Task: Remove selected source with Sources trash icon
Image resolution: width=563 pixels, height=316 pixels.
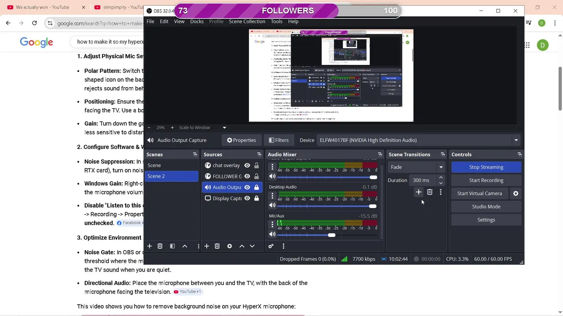Action: click(x=217, y=246)
